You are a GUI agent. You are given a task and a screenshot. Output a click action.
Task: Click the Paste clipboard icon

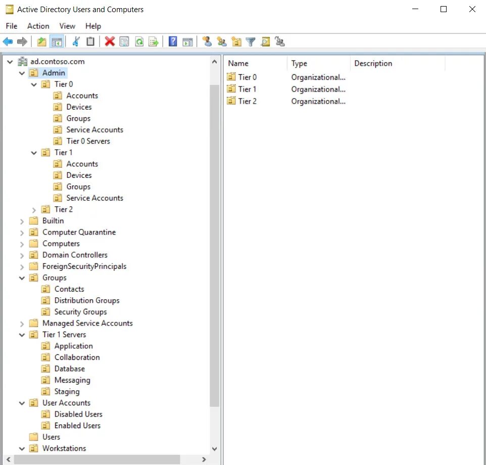(x=90, y=41)
